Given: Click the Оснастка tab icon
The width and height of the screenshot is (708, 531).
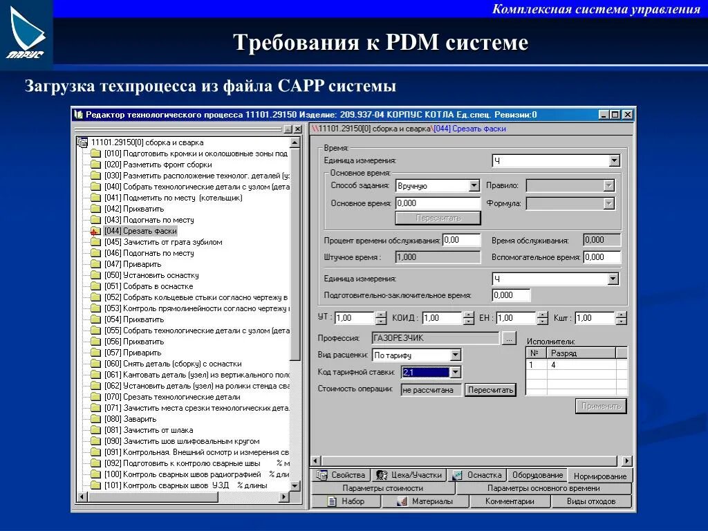Looking at the screenshot, I should [458, 475].
